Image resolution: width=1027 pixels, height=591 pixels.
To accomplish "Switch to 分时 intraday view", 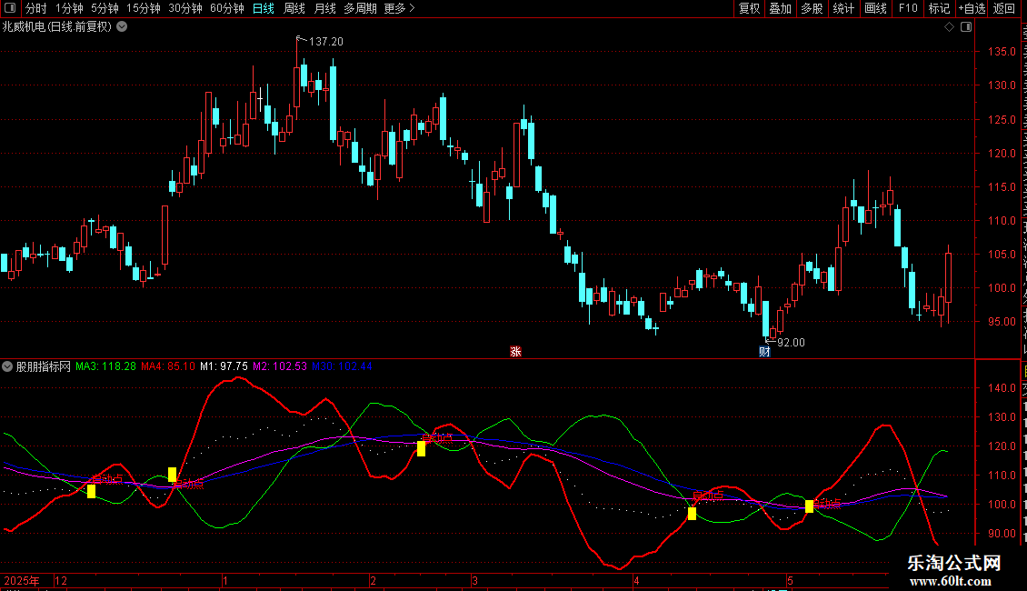I will [x=36, y=8].
